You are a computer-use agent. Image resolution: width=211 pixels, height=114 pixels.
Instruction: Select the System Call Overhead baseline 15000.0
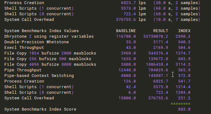coord(127,98)
